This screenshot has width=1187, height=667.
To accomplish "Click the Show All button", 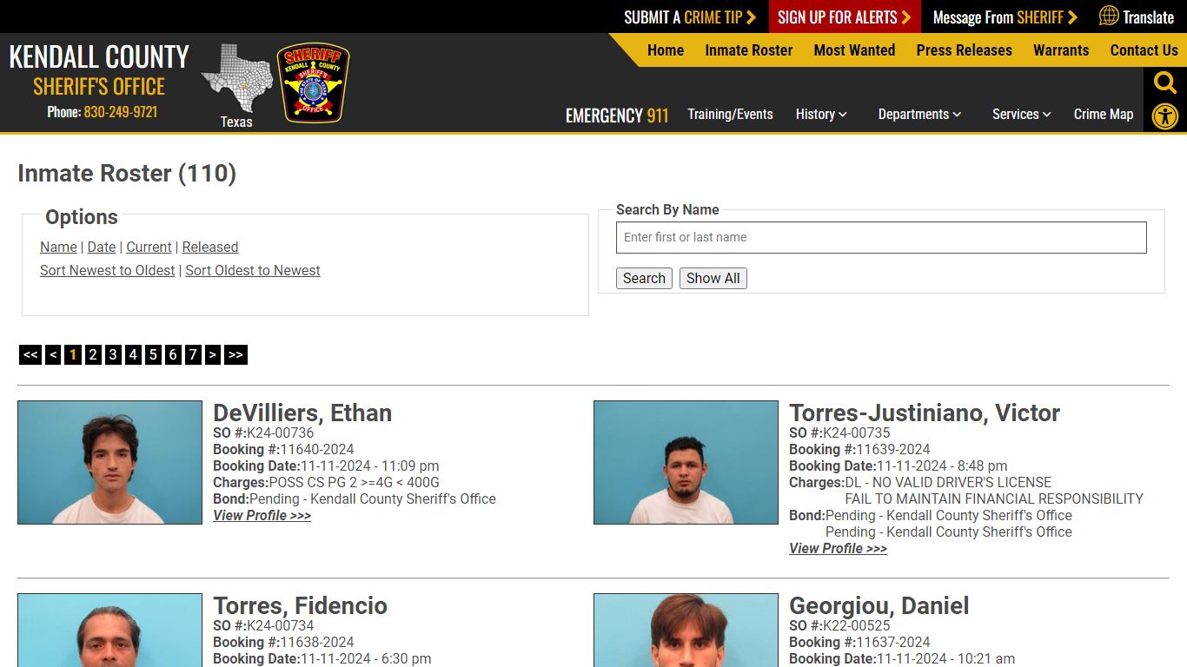I will [713, 278].
